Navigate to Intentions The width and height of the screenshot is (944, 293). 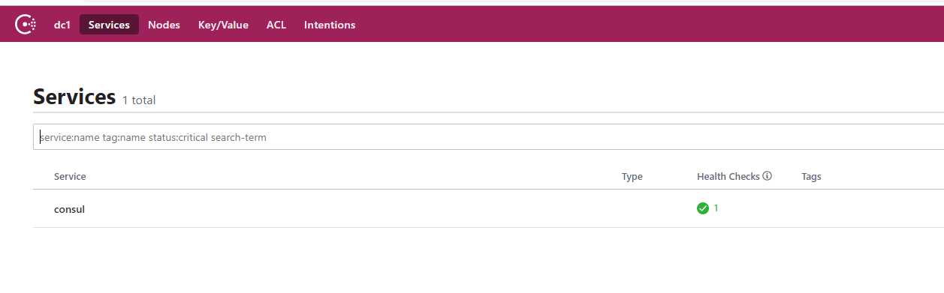pos(330,25)
